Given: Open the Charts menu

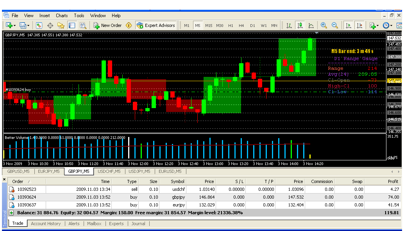Looking at the screenshot, I should [x=62, y=16].
